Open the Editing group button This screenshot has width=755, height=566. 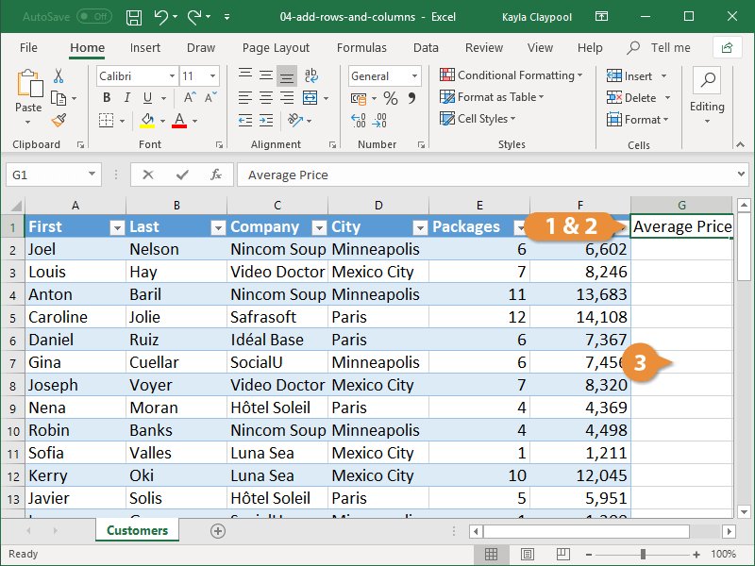click(707, 95)
